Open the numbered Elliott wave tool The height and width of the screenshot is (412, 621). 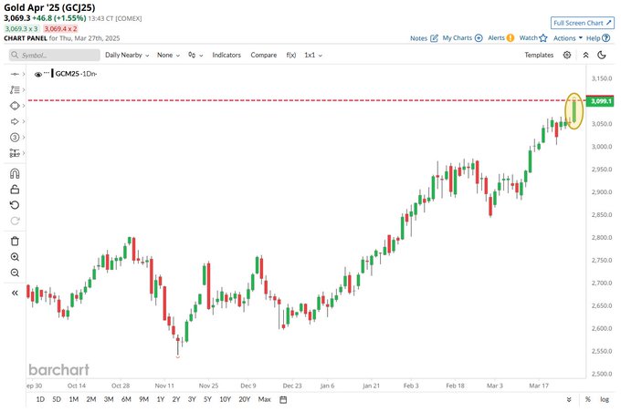[x=15, y=138]
